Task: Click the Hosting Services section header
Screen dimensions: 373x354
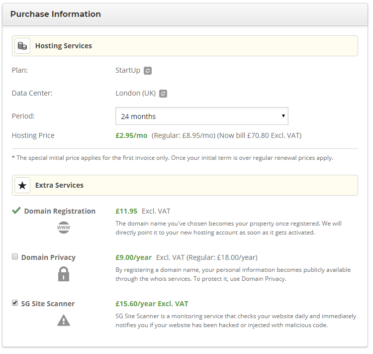Action: click(x=63, y=46)
